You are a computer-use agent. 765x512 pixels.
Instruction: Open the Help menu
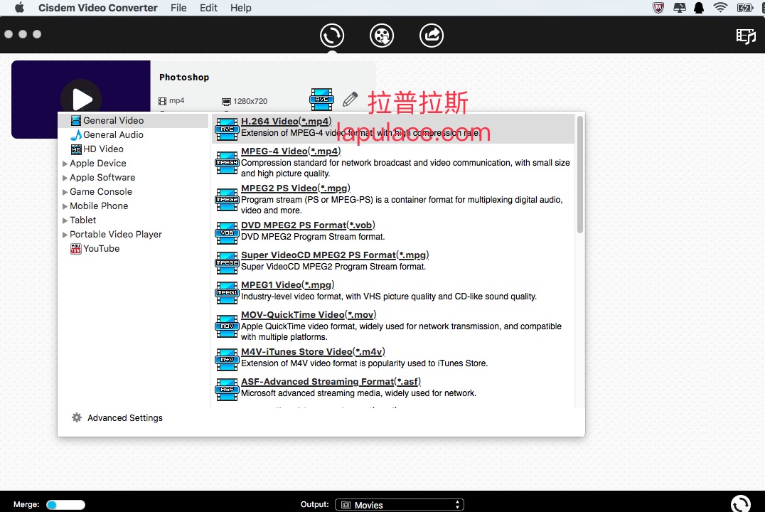241,8
